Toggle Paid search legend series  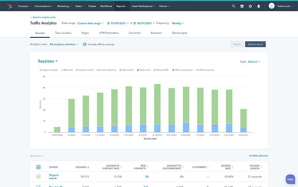127,70
